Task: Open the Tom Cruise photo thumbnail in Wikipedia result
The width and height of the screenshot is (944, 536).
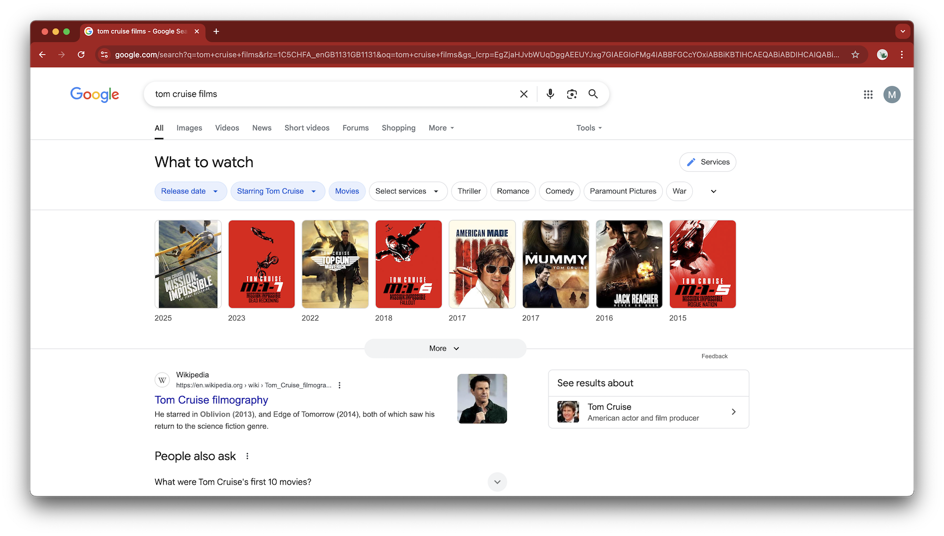Action: (482, 399)
